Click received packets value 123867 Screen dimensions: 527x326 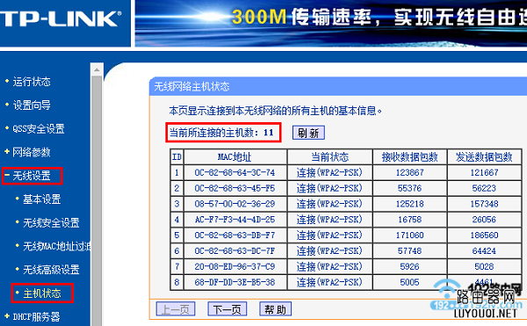point(409,173)
